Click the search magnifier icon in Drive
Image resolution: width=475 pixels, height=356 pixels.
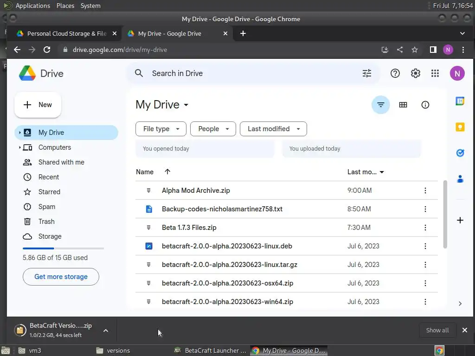click(139, 73)
